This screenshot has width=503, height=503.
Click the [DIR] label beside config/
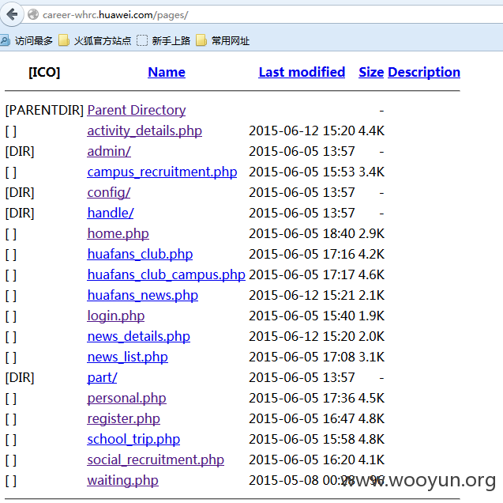[20, 192]
